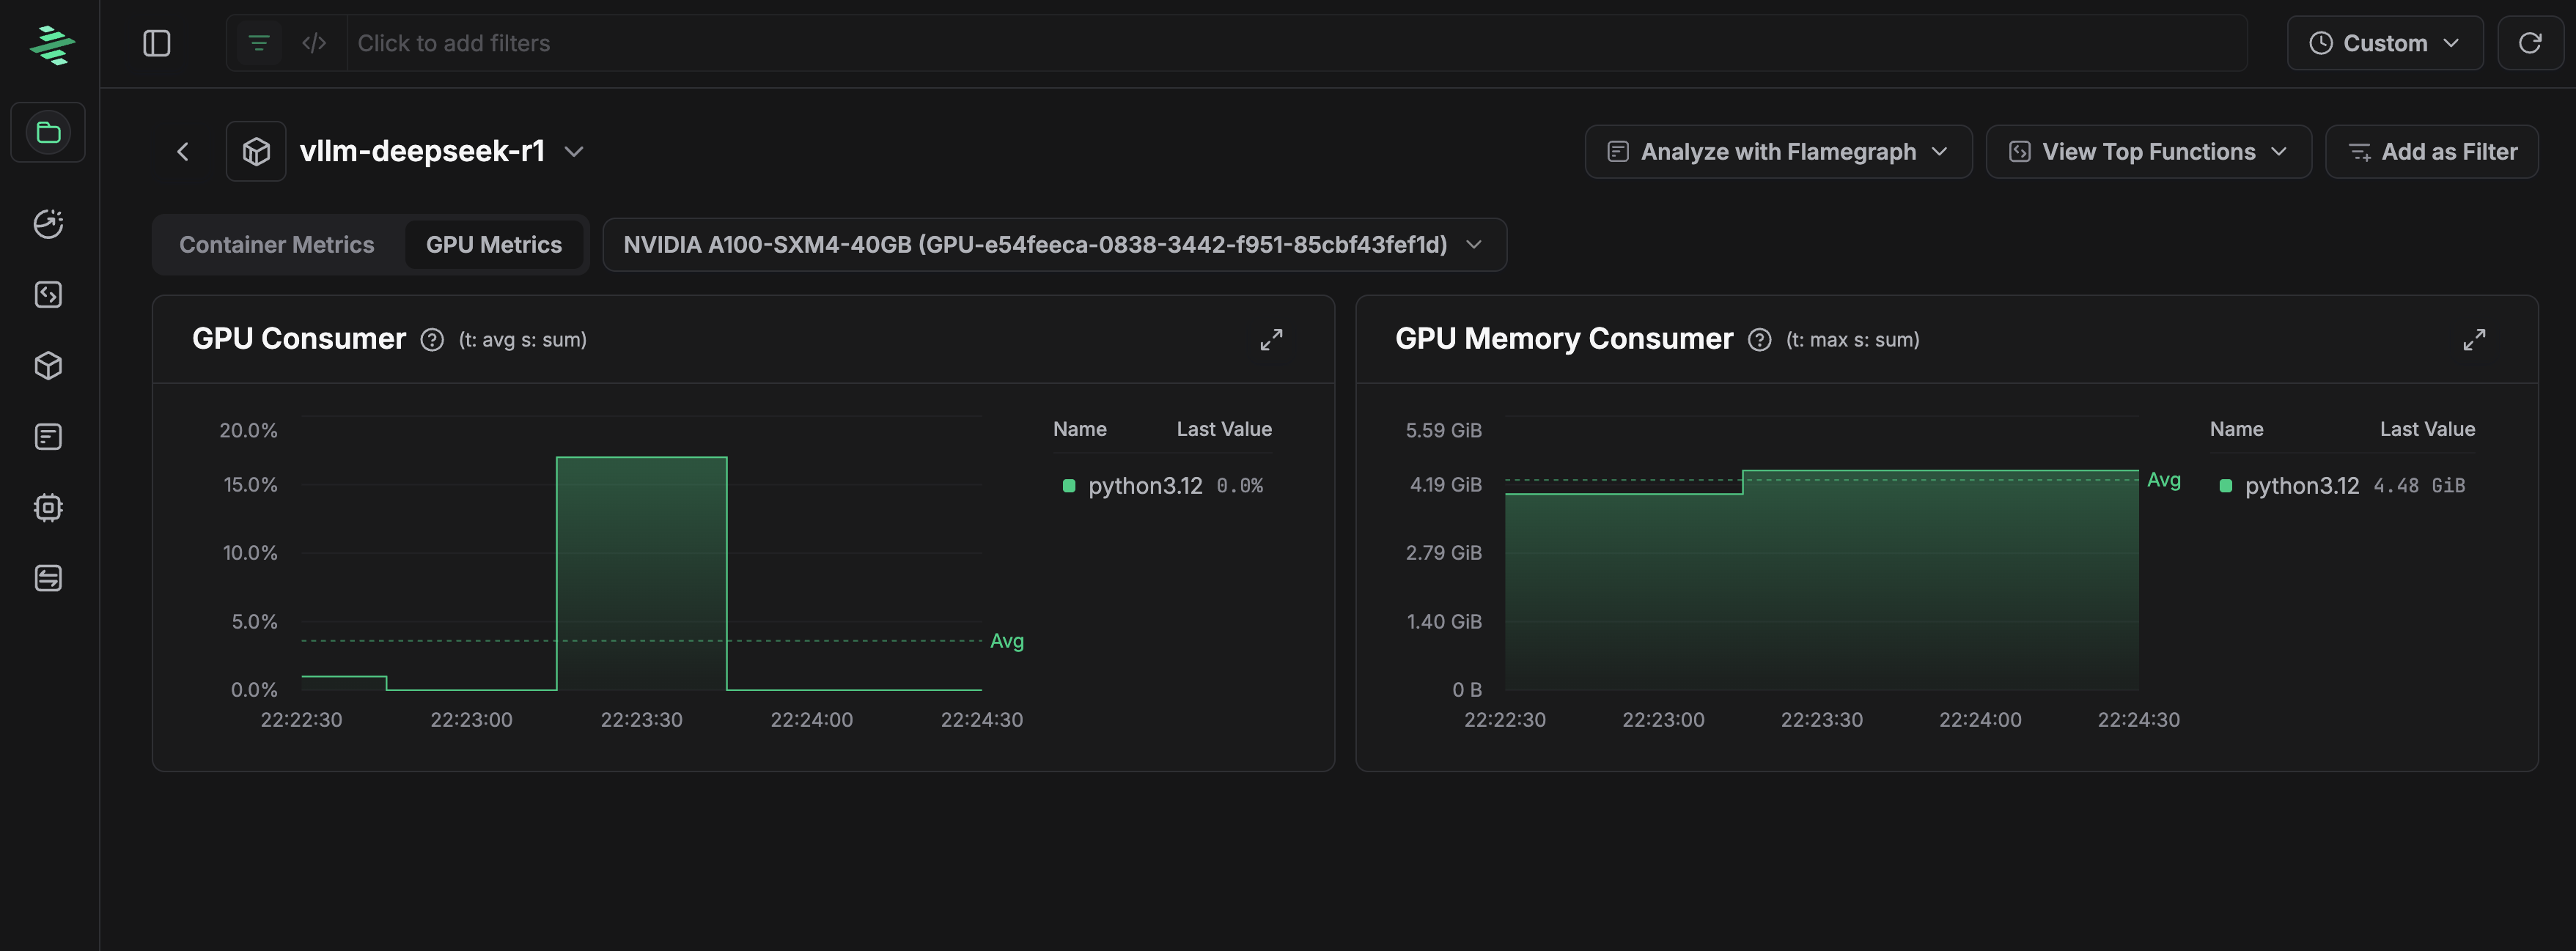The height and width of the screenshot is (951, 2576).
Task: Open Analyze with Flamegraph options
Action: pyautogui.click(x=1778, y=152)
